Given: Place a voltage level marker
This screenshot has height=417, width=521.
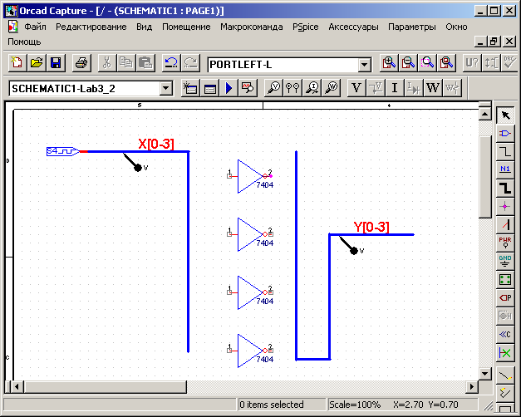Looking at the screenshot, I should click(x=273, y=88).
